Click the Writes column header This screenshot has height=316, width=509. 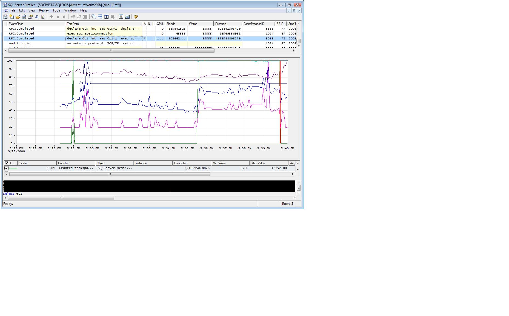tap(200, 24)
